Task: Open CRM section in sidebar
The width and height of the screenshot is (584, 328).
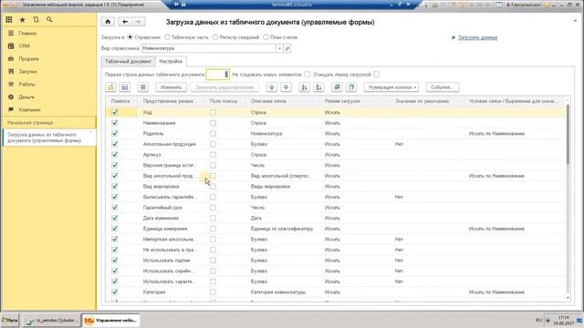Action: click(24, 46)
